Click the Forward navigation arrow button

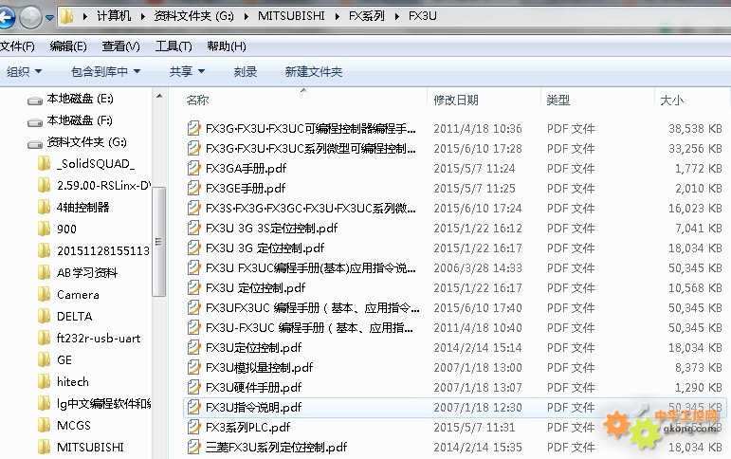tap(30, 18)
